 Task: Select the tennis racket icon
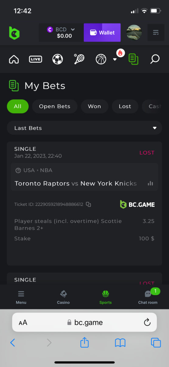click(x=79, y=59)
